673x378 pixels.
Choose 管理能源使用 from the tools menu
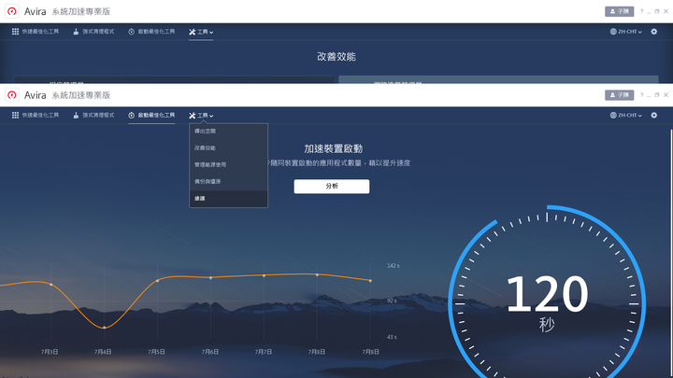click(x=228, y=164)
